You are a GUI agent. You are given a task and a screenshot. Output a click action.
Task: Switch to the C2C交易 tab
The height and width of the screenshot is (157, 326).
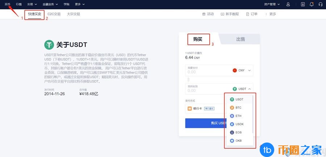point(54,14)
